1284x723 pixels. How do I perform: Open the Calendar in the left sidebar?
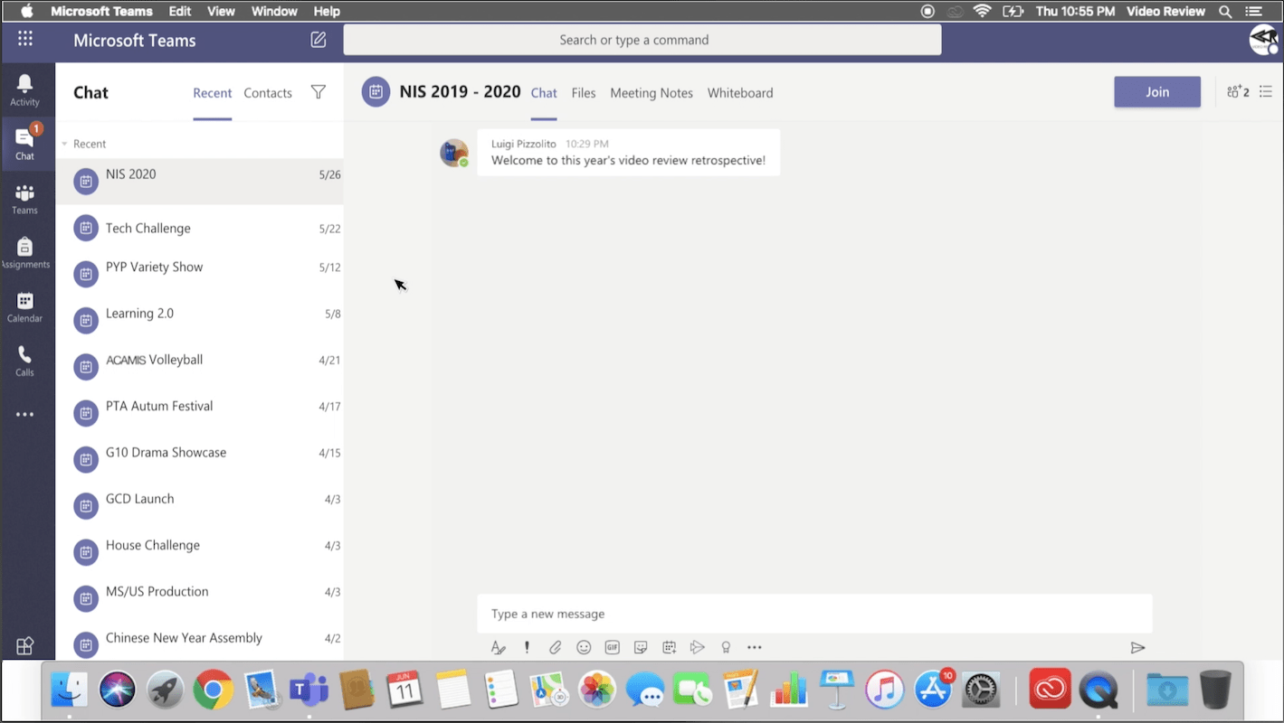24,307
